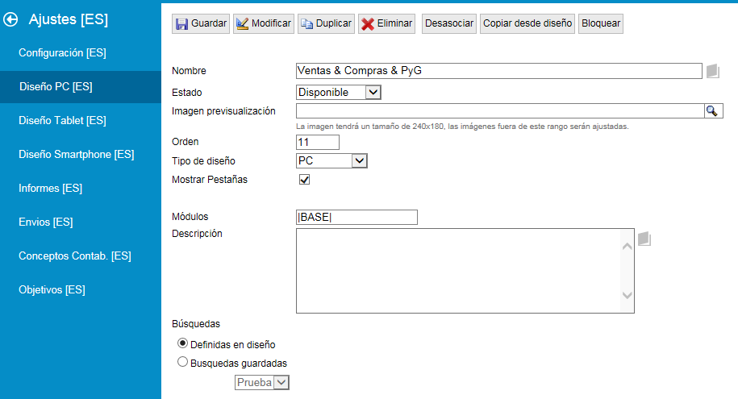Click the red X Eliminar button
The width and height of the screenshot is (738, 399).
(387, 23)
